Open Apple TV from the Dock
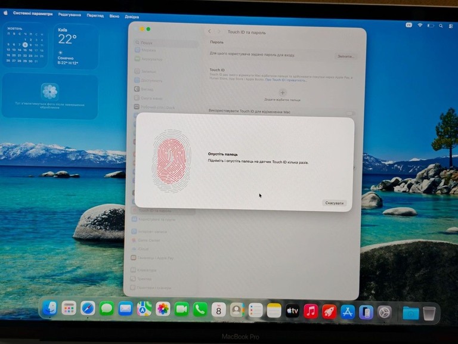 pos(292,312)
